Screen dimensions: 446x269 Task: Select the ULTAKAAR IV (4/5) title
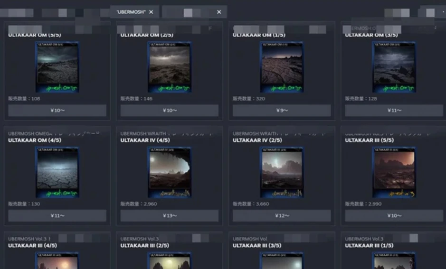(145, 140)
